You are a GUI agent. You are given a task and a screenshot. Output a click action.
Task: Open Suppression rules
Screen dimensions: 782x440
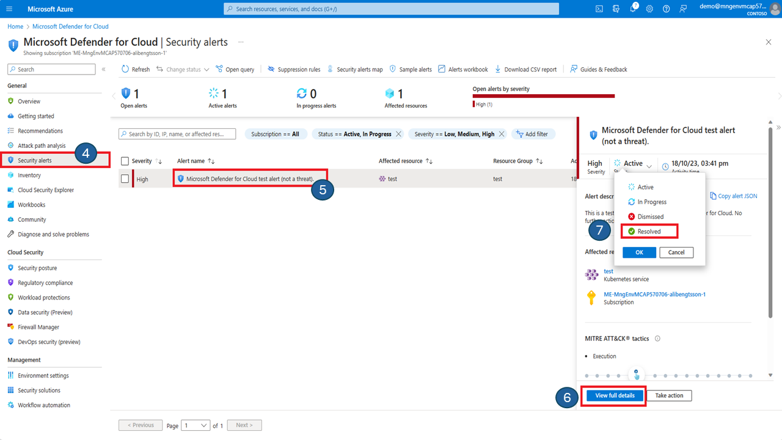294,69
